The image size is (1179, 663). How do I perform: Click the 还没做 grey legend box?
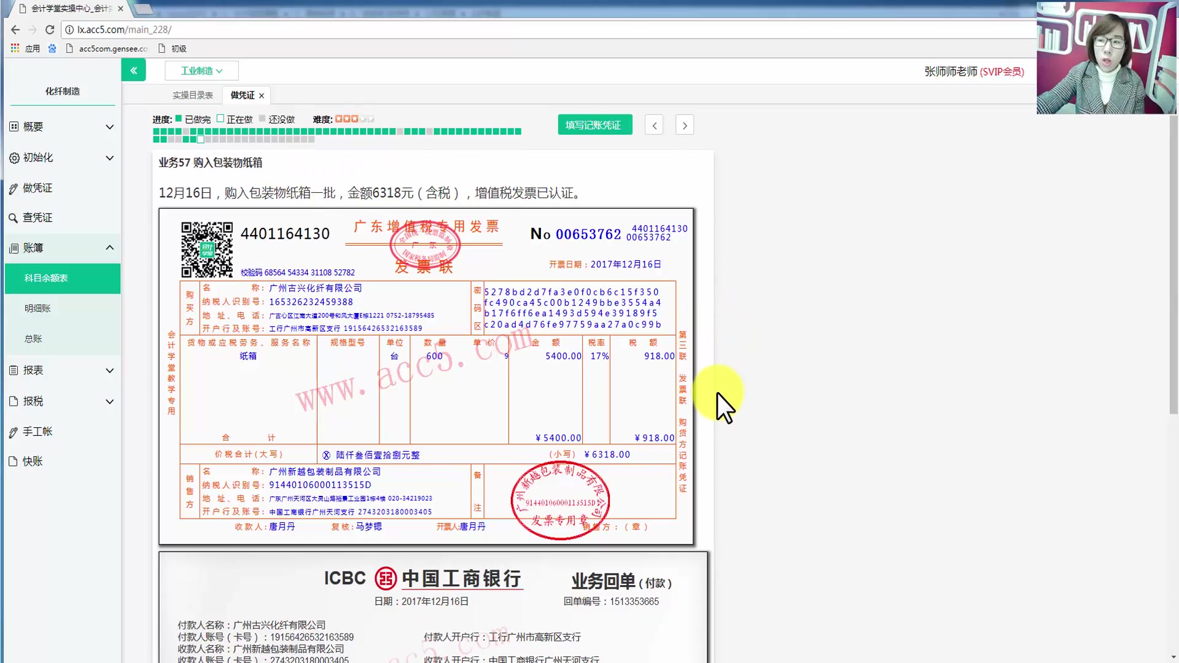pos(262,118)
